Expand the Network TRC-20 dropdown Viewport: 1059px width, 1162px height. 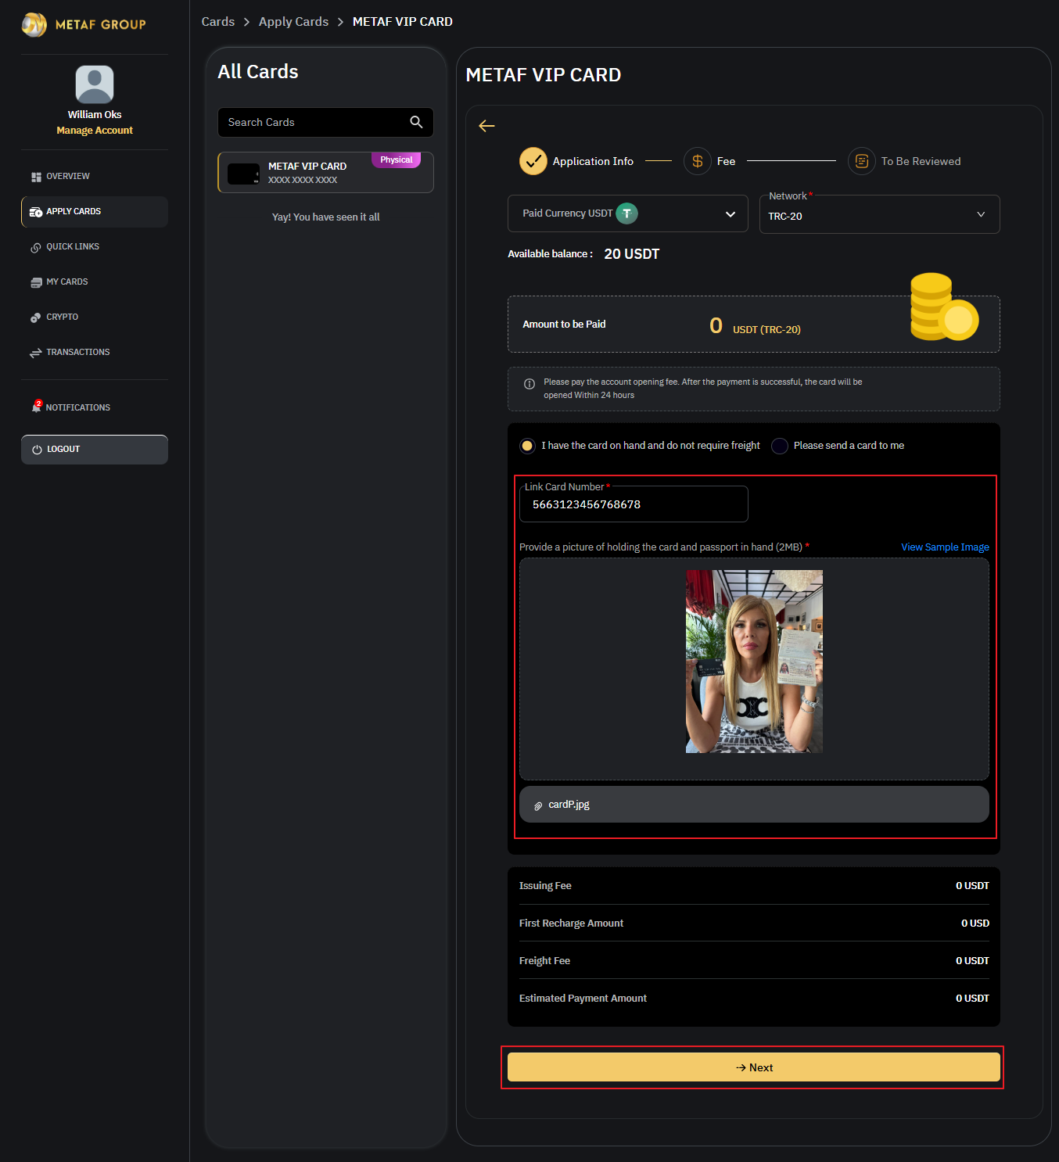click(879, 214)
